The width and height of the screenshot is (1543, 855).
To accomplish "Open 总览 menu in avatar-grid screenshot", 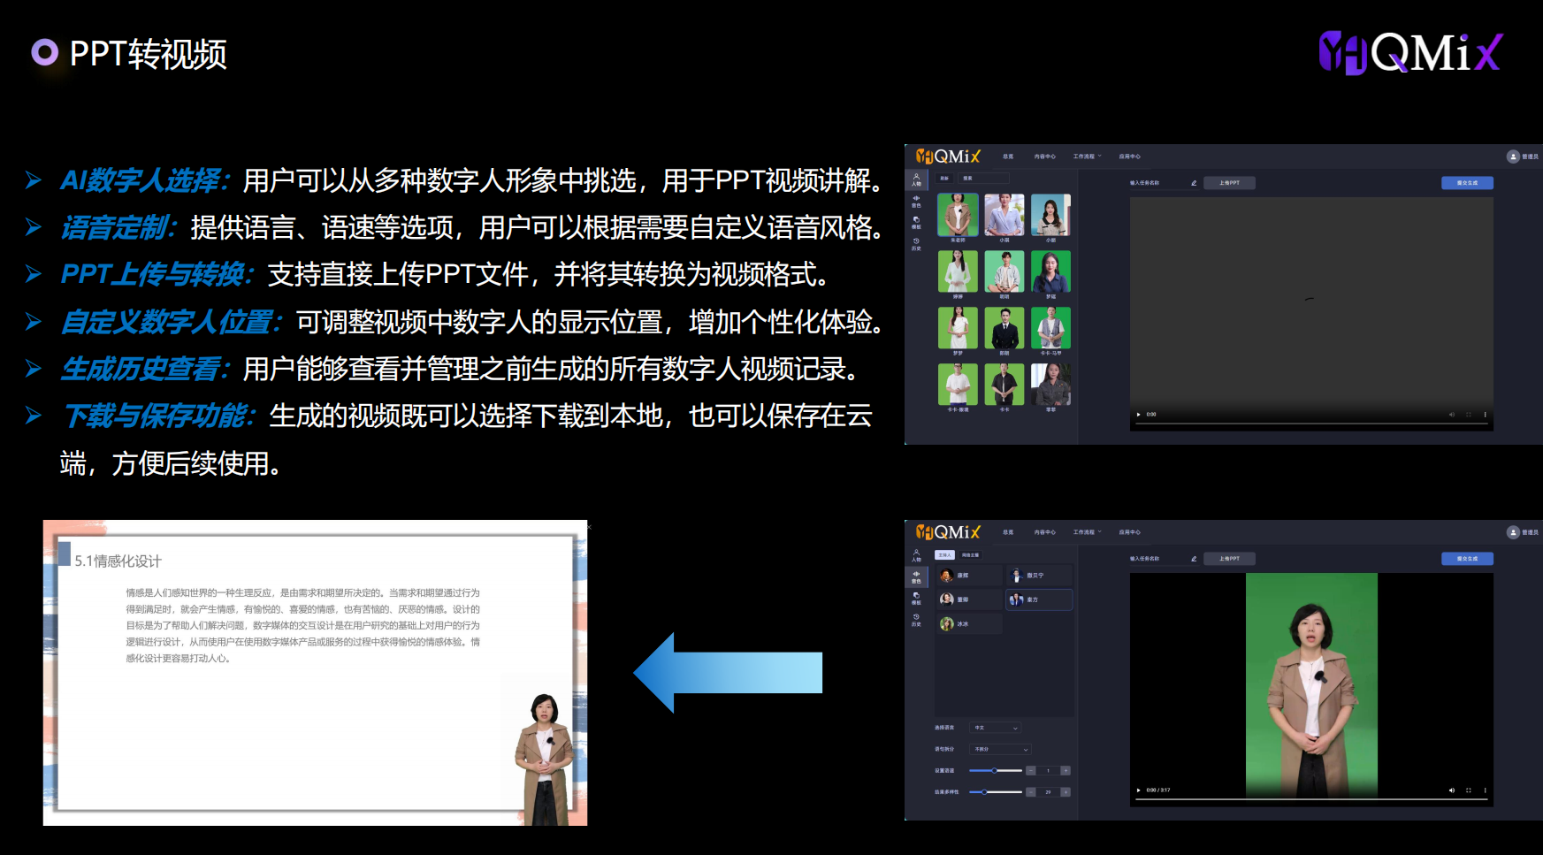I will point(1008,156).
